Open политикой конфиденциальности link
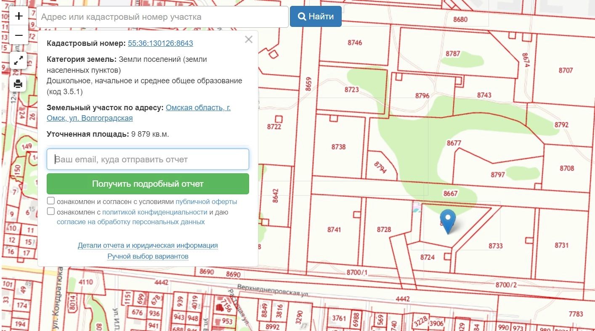This screenshot has width=595, height=331. click(154, 212)
